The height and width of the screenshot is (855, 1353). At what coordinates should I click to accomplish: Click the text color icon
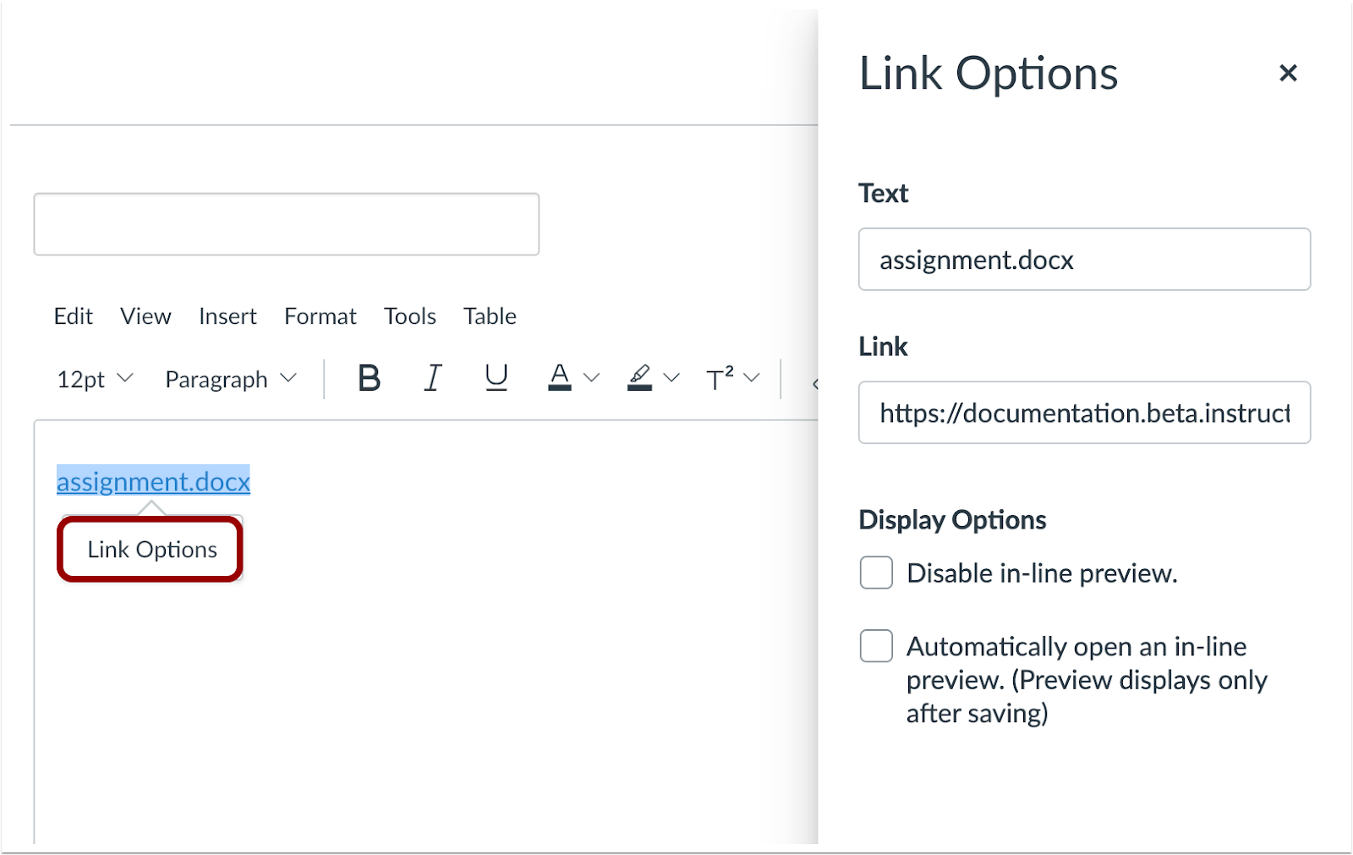560,378
